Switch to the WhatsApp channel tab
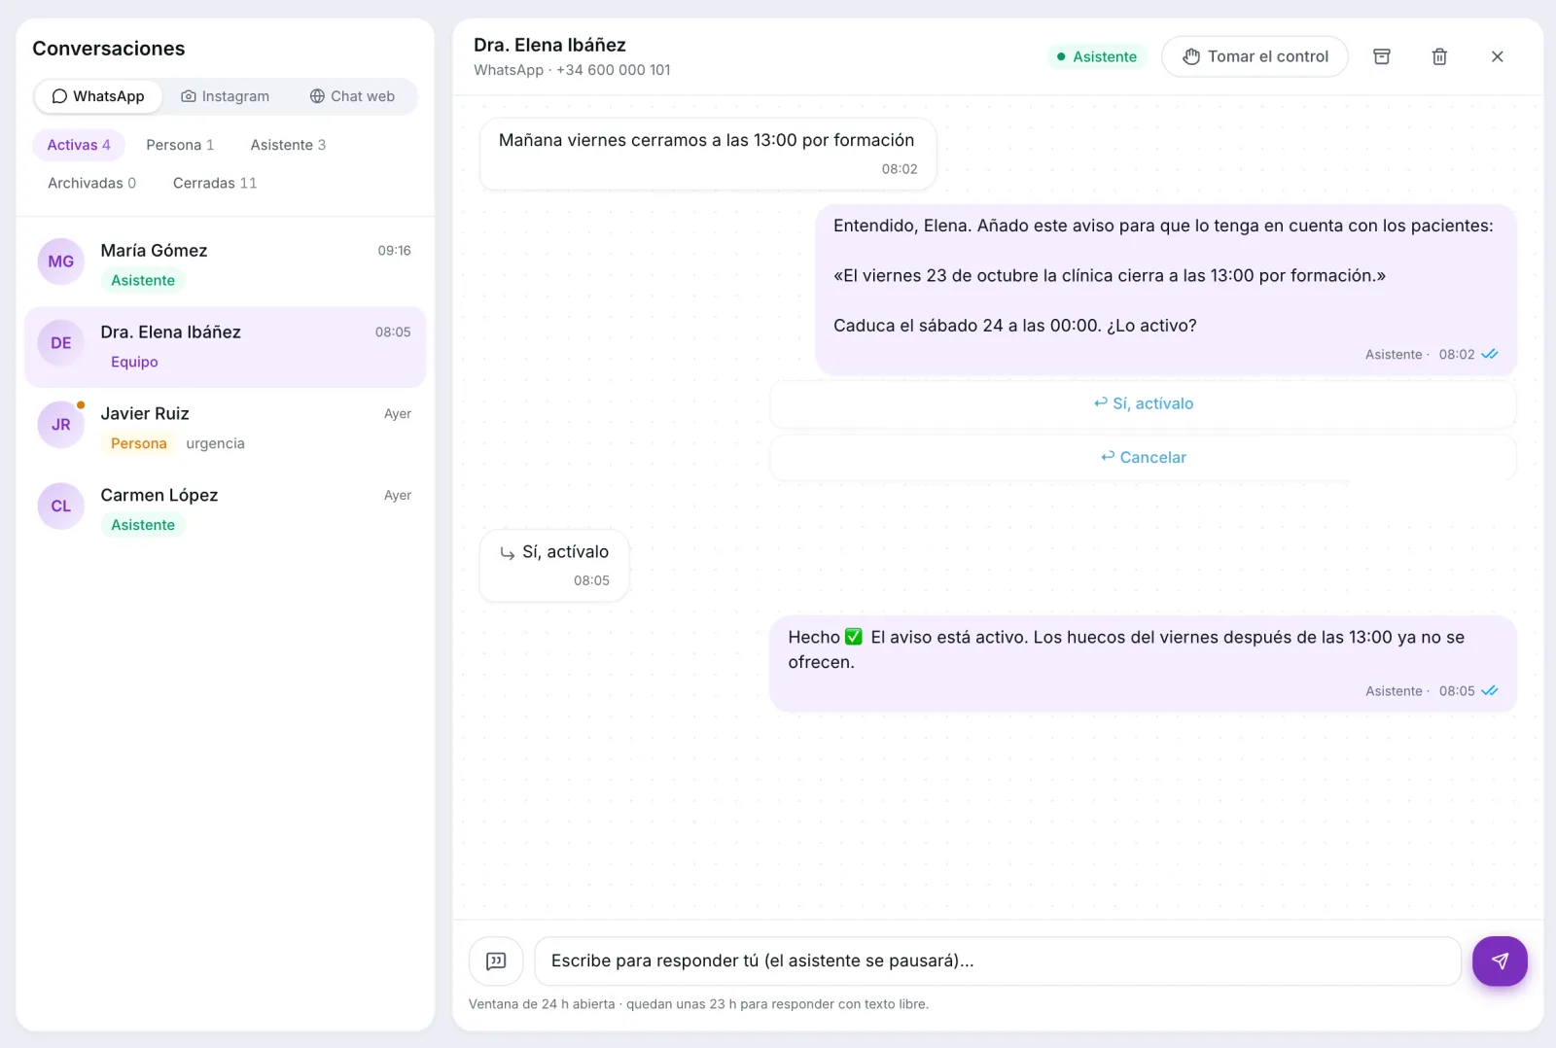Image resolution: width=1556 pixels, height=1048 pixels. coord(98,96)
